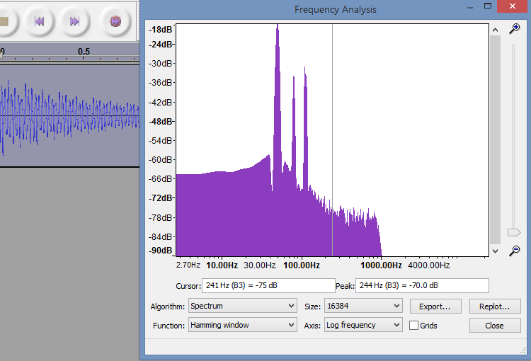This screenshot has height=361, width=531.
Task: Click the 0.5 mark on Audacity timeline ruler
Action: (x=84, y=52)
